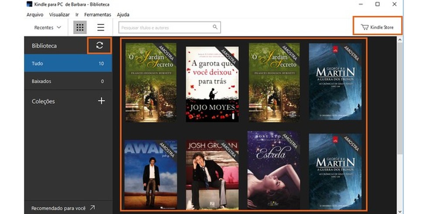The width and height of the screenshot is (429, 214).
Task: Maximize the Kindle window
Action: 378,4
